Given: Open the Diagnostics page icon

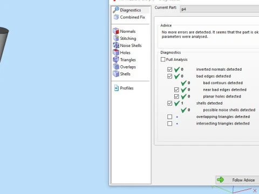Looking at the screenshot, I should 116,10.
